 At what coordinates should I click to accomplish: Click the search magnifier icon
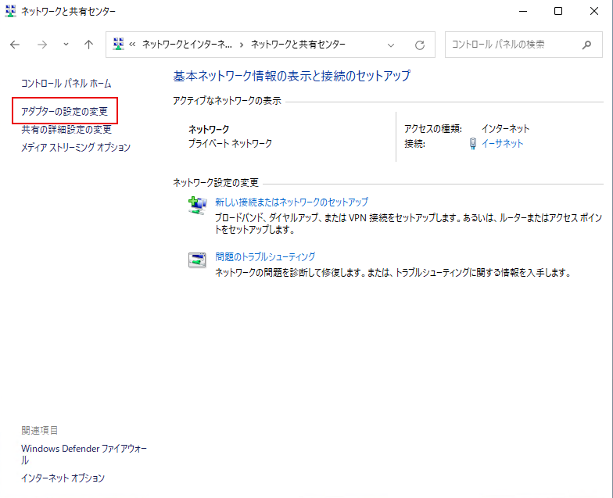586,45
